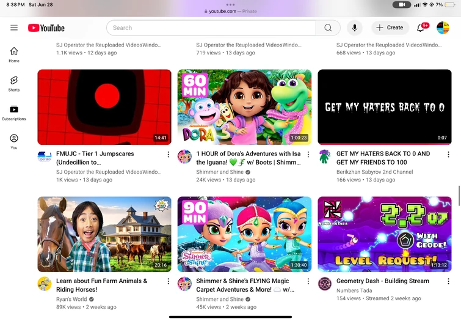Play the 60 MIN Dora thumbnail

click(244, 107)
